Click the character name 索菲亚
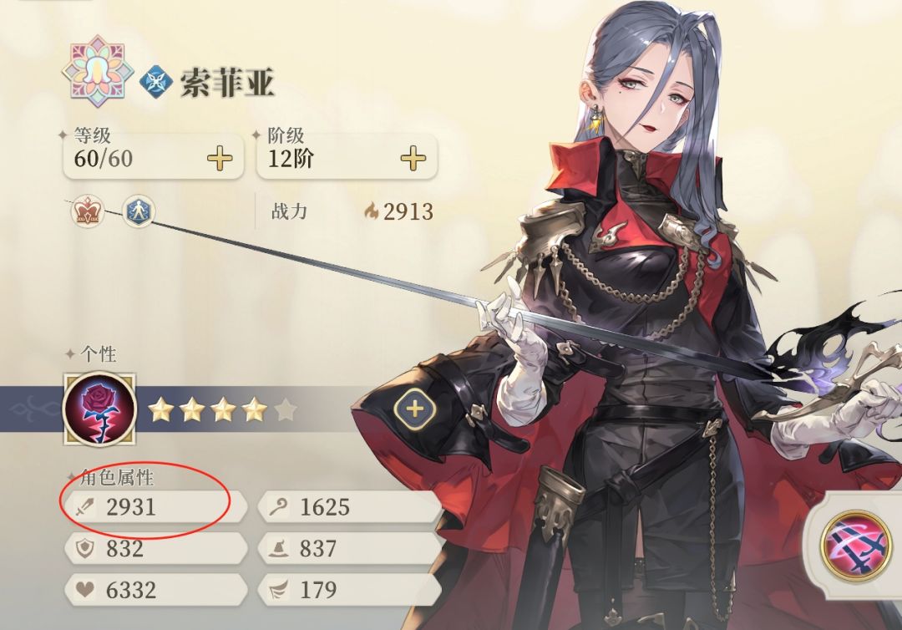The width and height of the screenshot is (902, 630). 226,83
